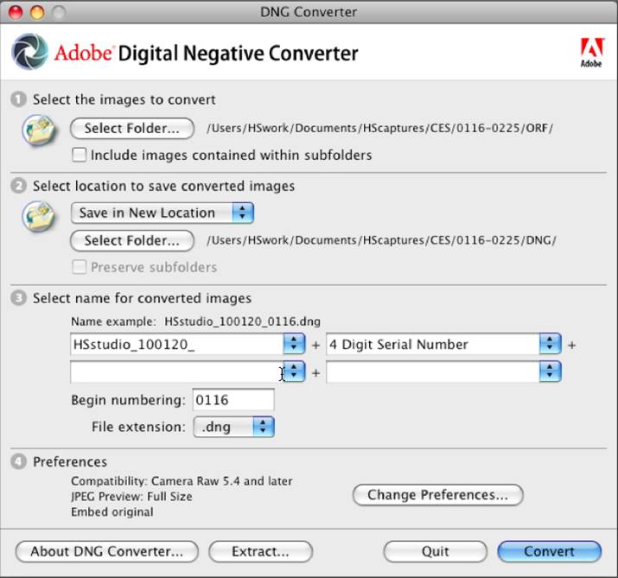Expand the 4 Digit Serial Number dropdown
Image resolution: width=618 pixels, height=578 pixels.
(550, 344)
